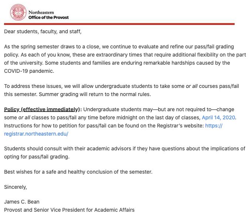Open the registrar.northeastern.edu link
The height and width of the screenshot is (215, 252).
[36, 134]
